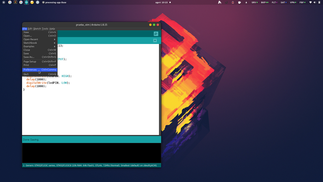Click the battery status icon
This screenshot has height=182, width=323.
pyautogui.click(x=319, y=2)
